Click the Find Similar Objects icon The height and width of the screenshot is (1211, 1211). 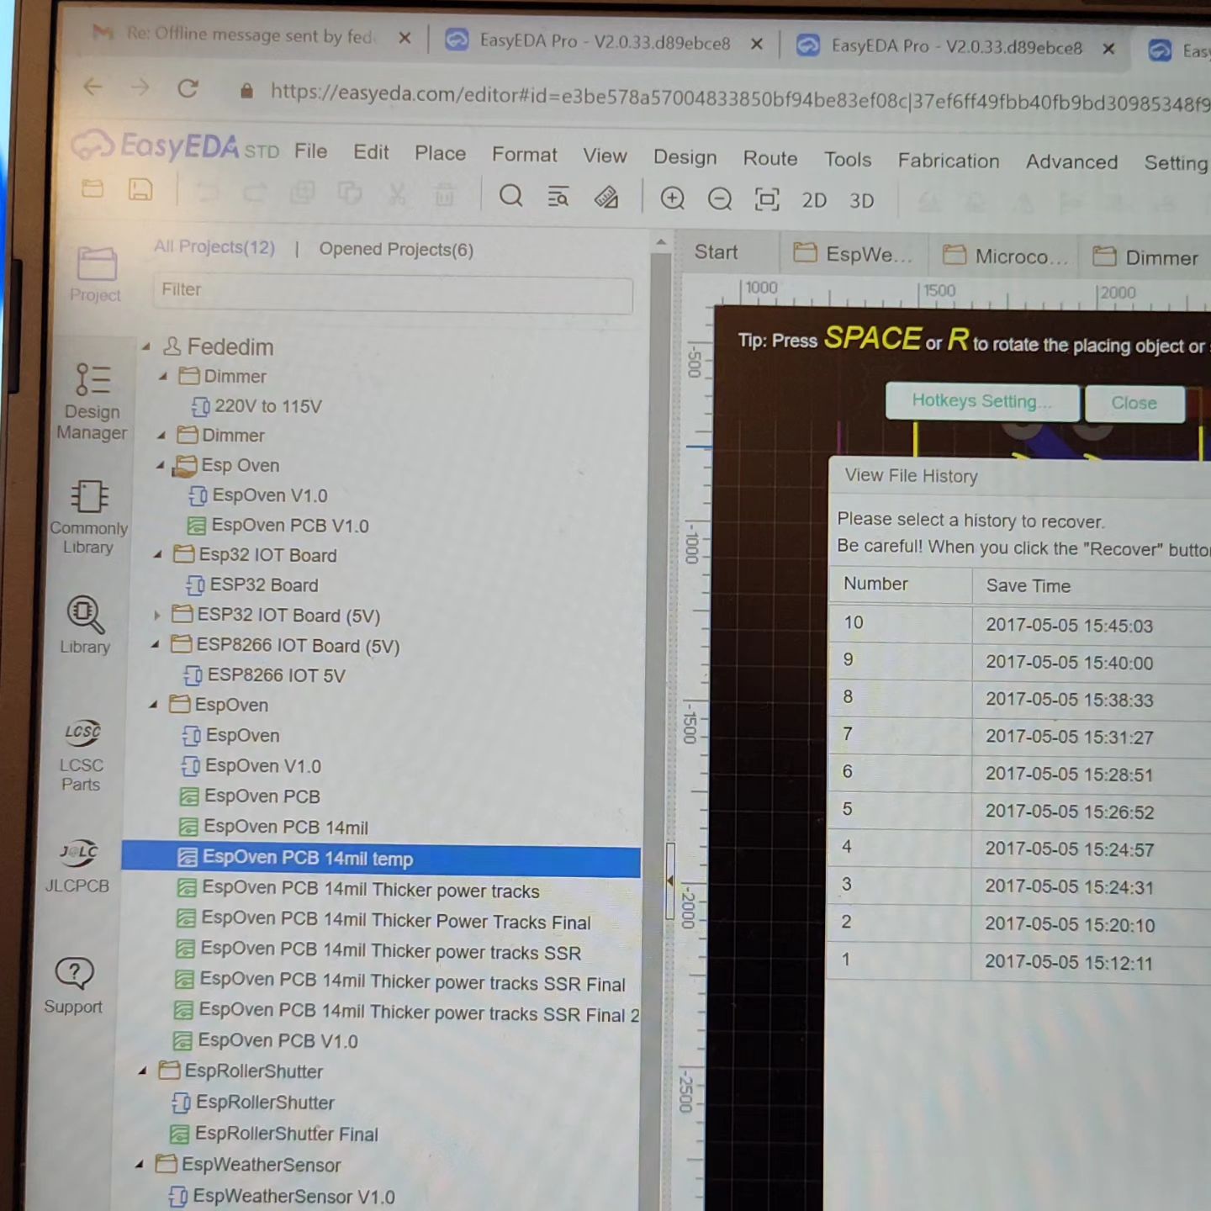pos(558,197)
